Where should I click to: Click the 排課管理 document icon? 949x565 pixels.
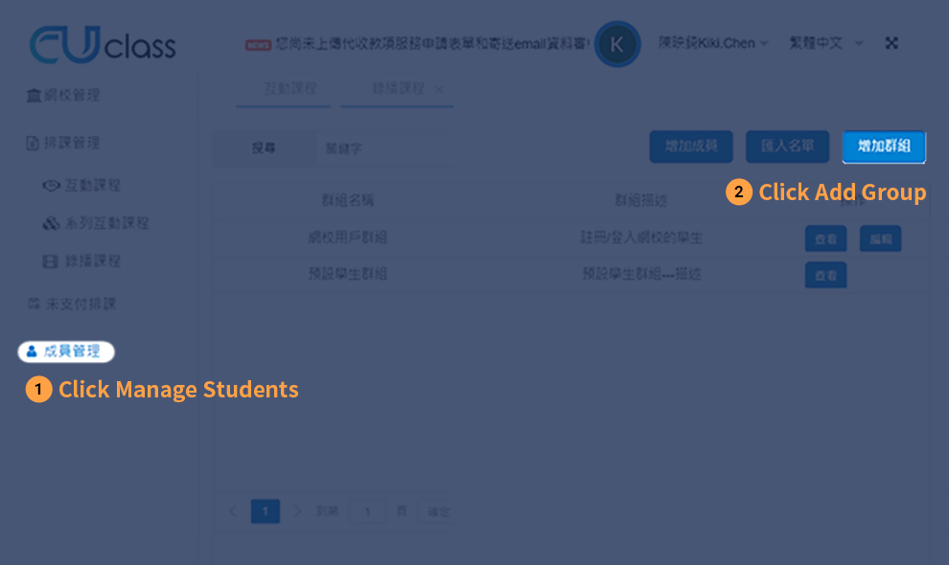click(33, 143)
